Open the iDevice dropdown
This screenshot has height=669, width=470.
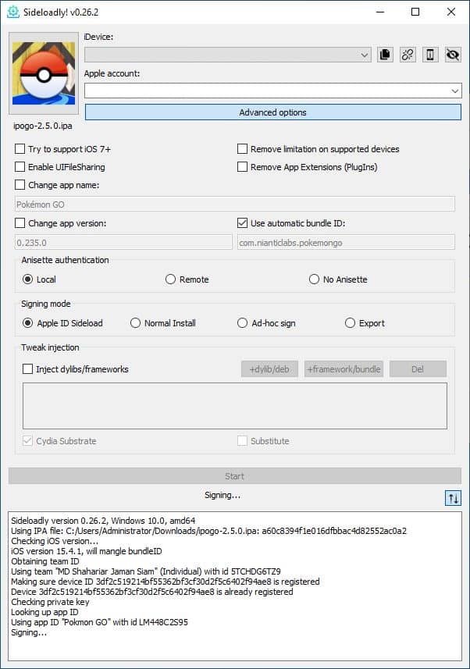click(x=227, y=55)
